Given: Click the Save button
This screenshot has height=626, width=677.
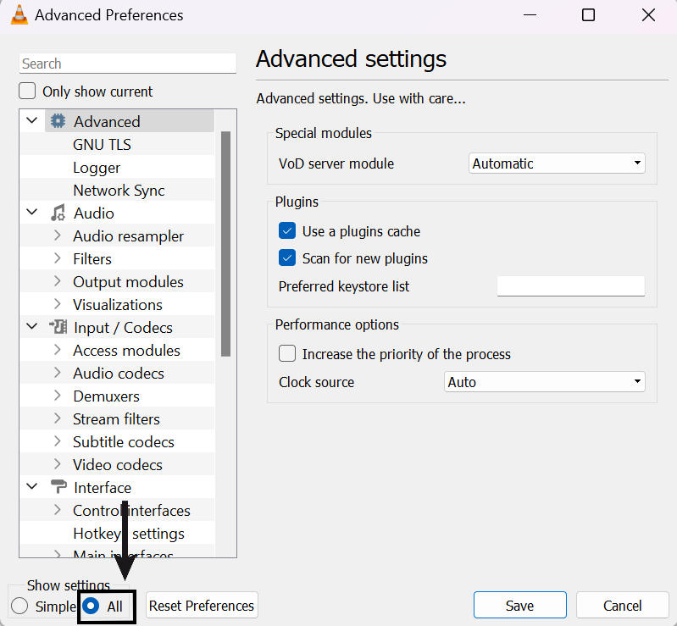Looking at the screenshot, I should [520, 606].
